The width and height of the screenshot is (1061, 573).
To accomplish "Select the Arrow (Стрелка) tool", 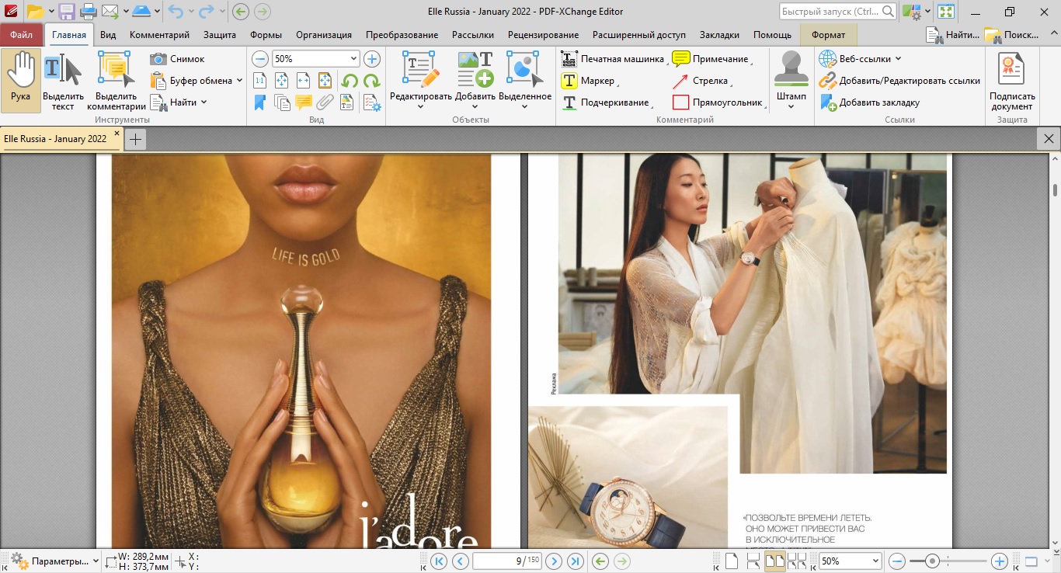I will click(x=701, y=81).
